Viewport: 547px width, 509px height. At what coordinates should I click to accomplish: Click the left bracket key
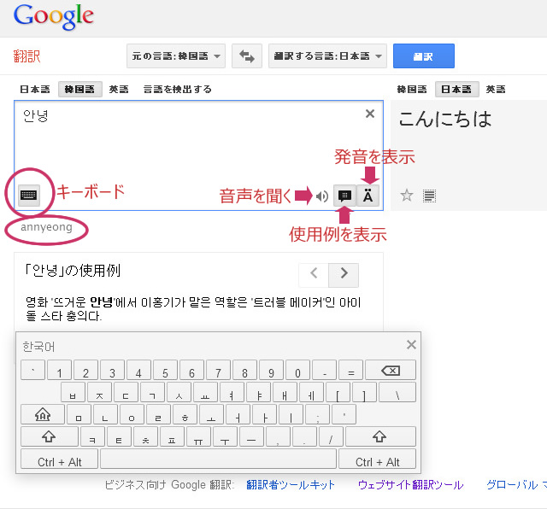(338, 392)
